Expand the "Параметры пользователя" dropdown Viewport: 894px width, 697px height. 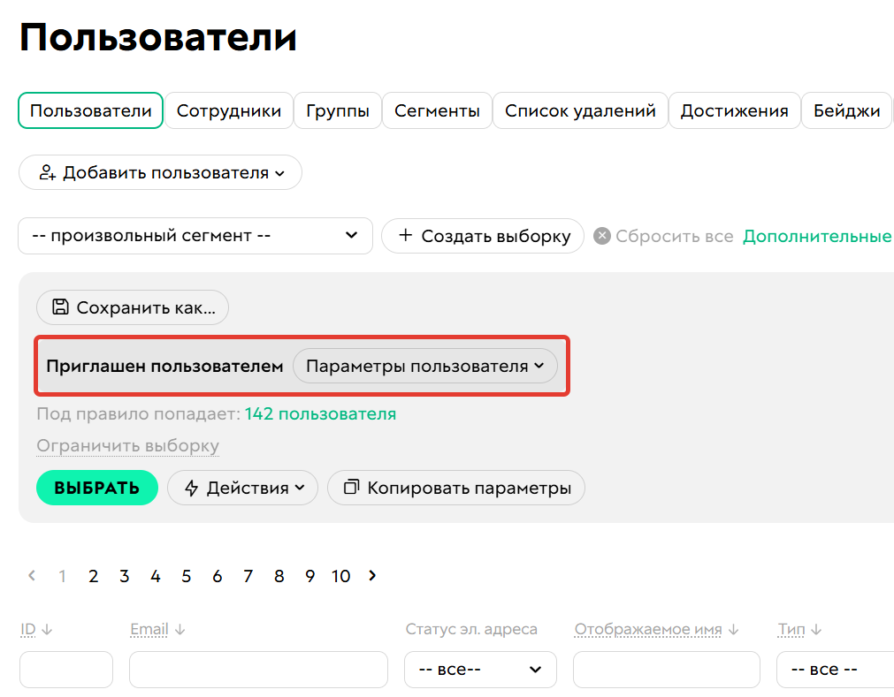pos(425,366)
